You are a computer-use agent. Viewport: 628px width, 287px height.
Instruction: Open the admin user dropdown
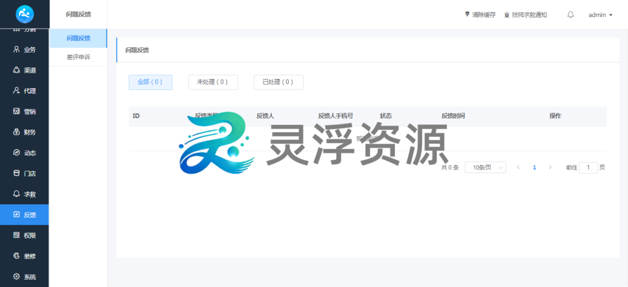(600, 15)
